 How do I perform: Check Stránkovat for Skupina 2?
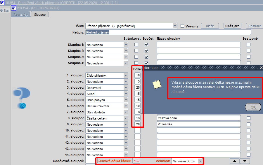coord(136,51)
